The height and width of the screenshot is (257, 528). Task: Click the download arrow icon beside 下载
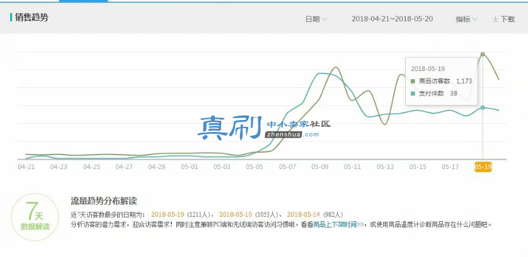[x=495, y=19]
